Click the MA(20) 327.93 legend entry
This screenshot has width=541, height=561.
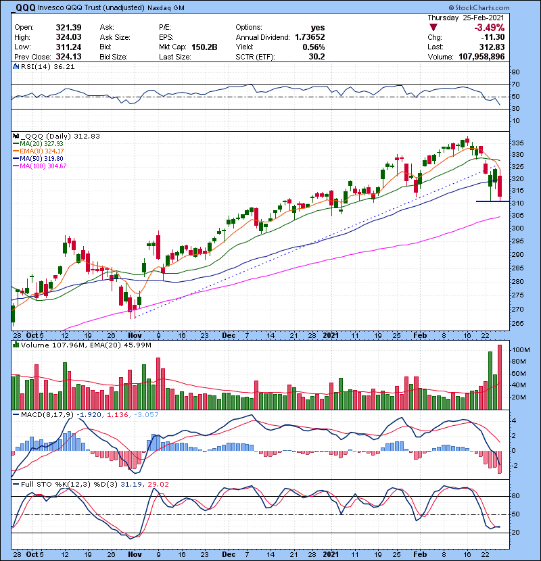pos(38,144)
